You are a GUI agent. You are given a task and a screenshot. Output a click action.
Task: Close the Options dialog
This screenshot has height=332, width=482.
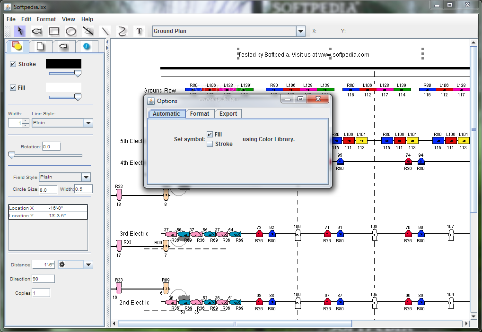pyautogui.click(x=318, y=99)
